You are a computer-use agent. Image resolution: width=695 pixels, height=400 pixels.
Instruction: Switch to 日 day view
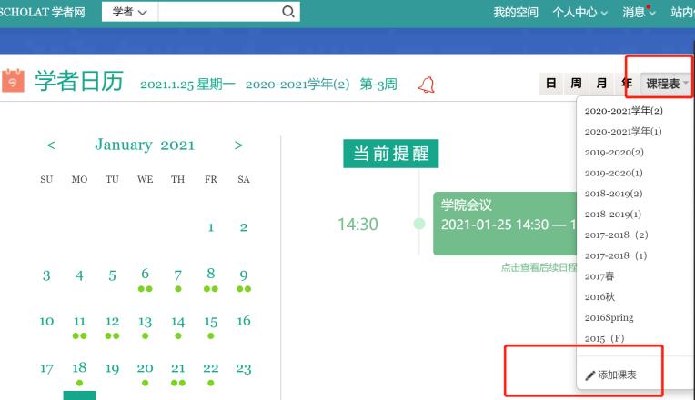point(550,84)
